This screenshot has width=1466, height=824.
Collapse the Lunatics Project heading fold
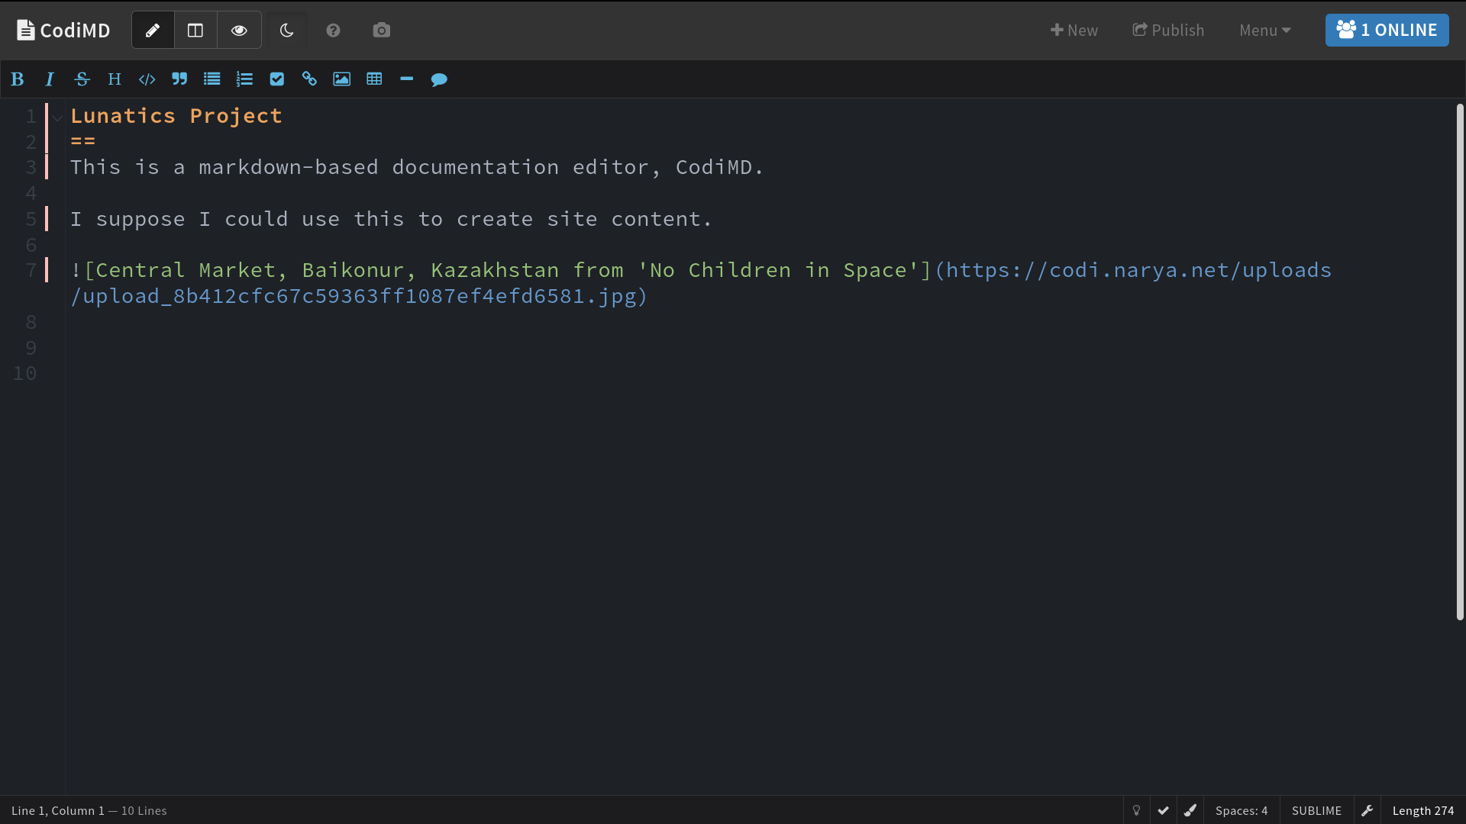point(58,117)
